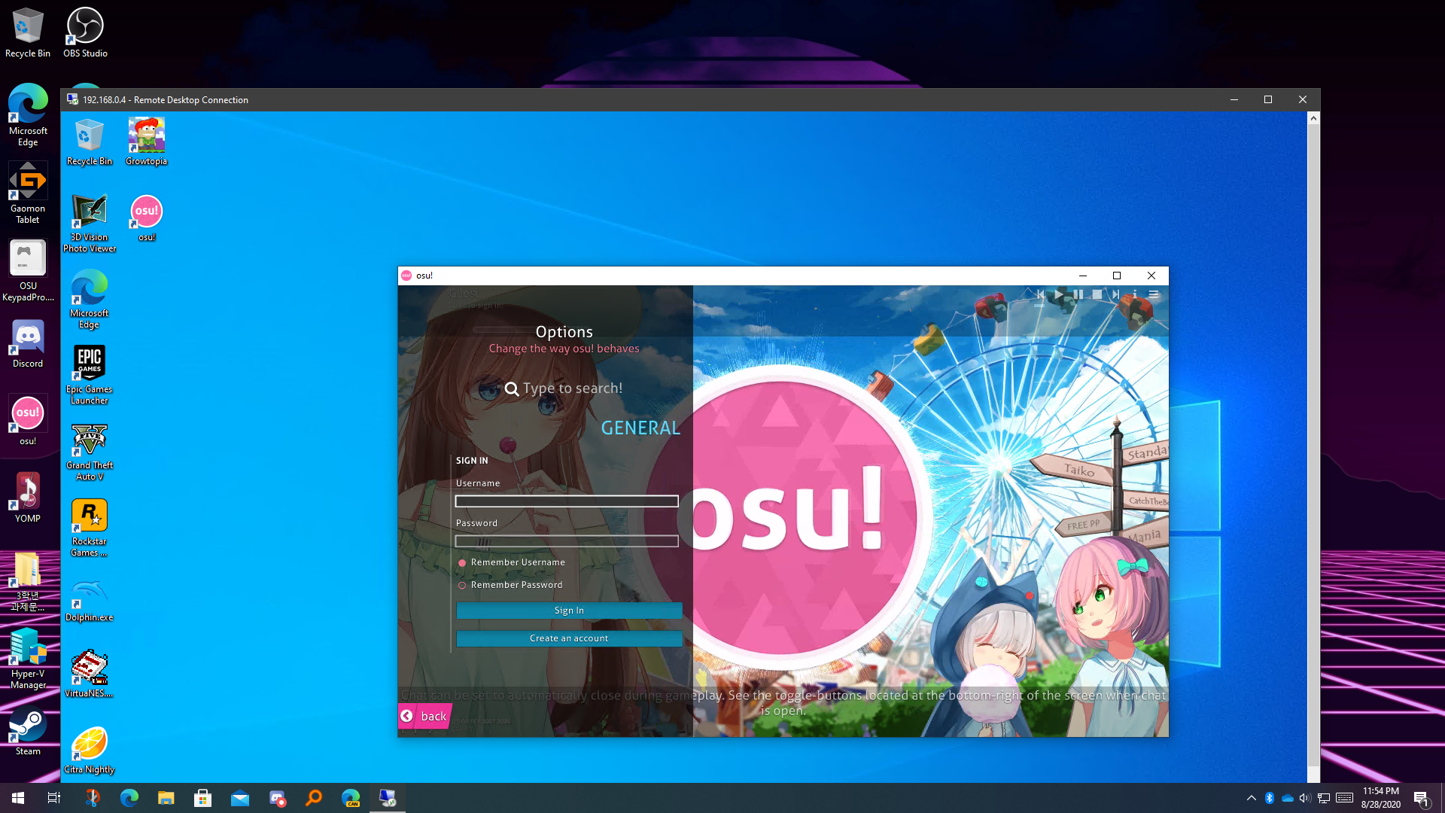Open OneDrive tray icon
The width and height of the screenshot is (1445, 813).
click(x=1288, y=798)
